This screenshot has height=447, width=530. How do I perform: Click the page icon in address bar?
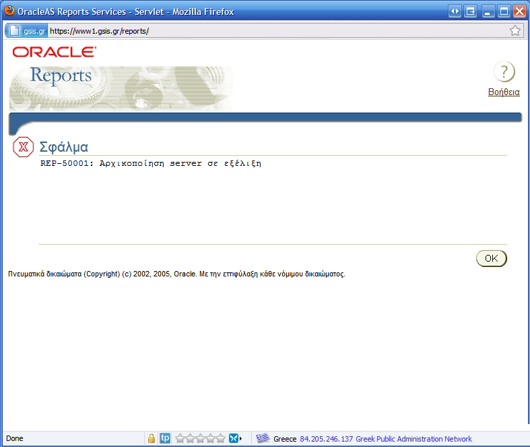pyautogui.click(x=14, y=31)
